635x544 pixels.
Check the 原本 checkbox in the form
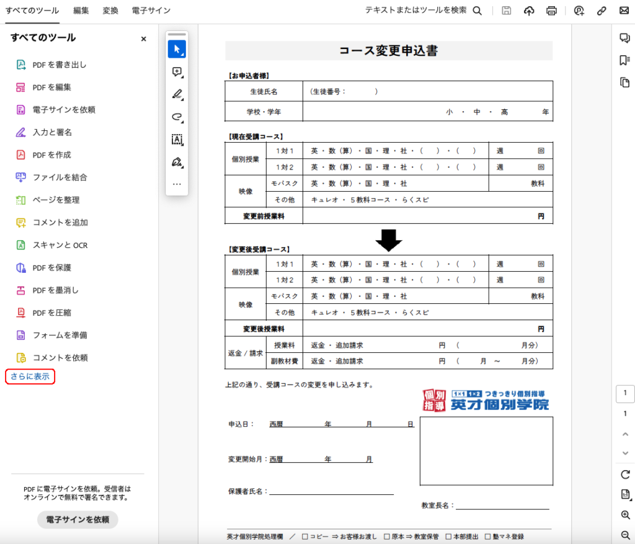(387, 537)
